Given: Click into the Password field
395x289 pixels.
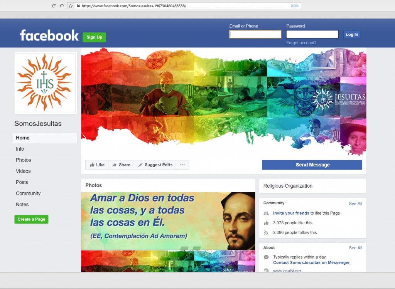Looking at the screenshot, I should [312, 34].
